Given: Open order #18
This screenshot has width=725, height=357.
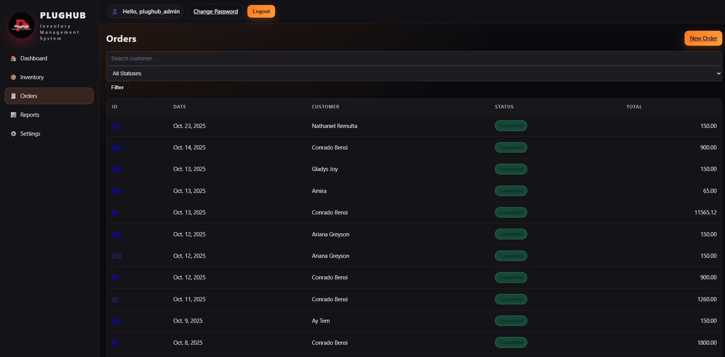Looking at the screenshot, I should [117, 256].
